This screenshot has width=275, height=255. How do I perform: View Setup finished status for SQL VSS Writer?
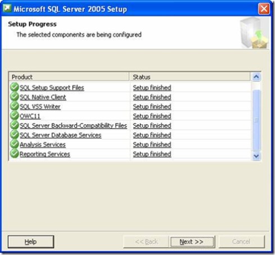[152, 107]
